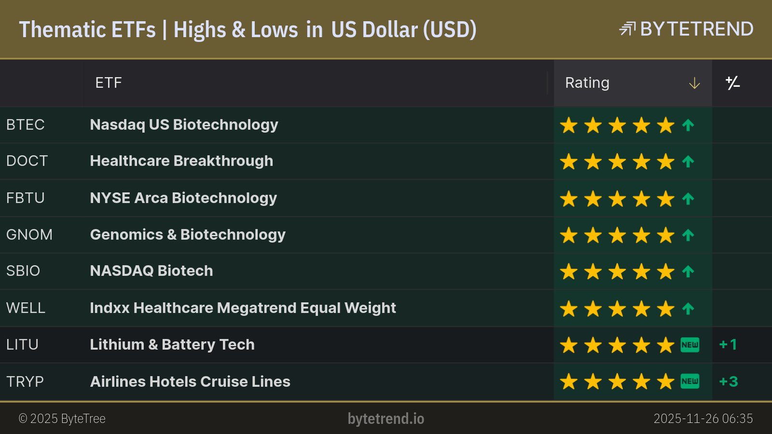The height and width of the screenshot is (434, 772).
Task: Click the +3 change value for TRYP
Action: coord(729,381)
